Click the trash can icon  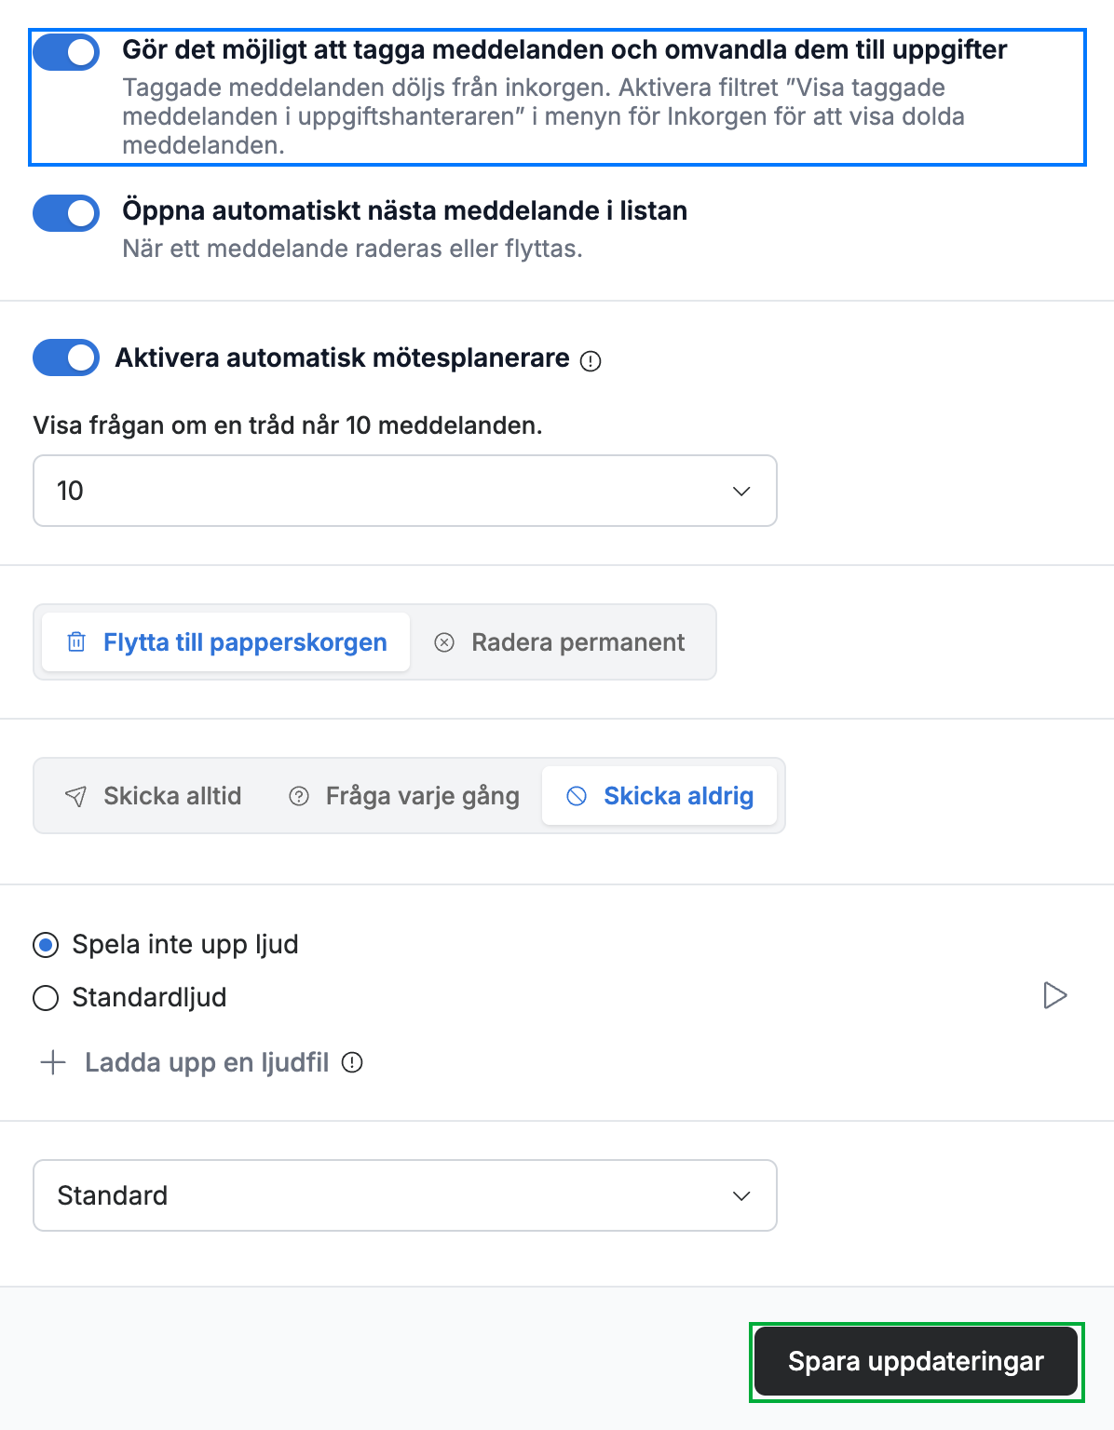click(x=76, y=642)
